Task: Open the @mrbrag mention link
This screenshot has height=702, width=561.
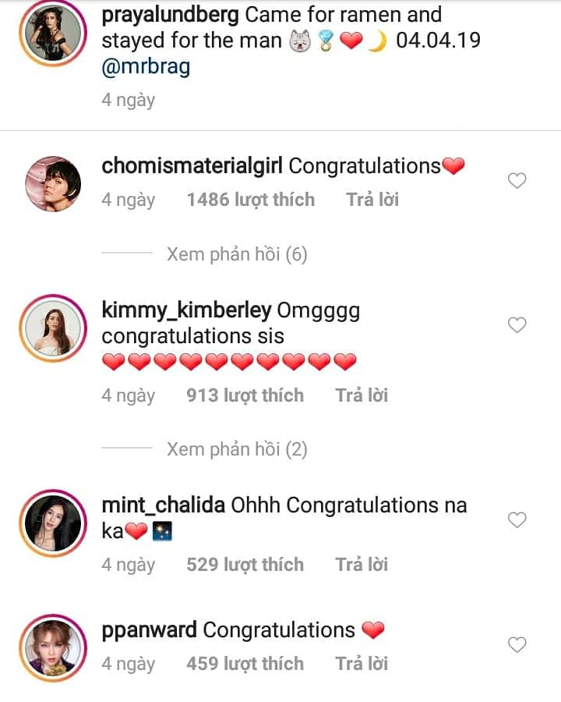Action: (146, 66)
